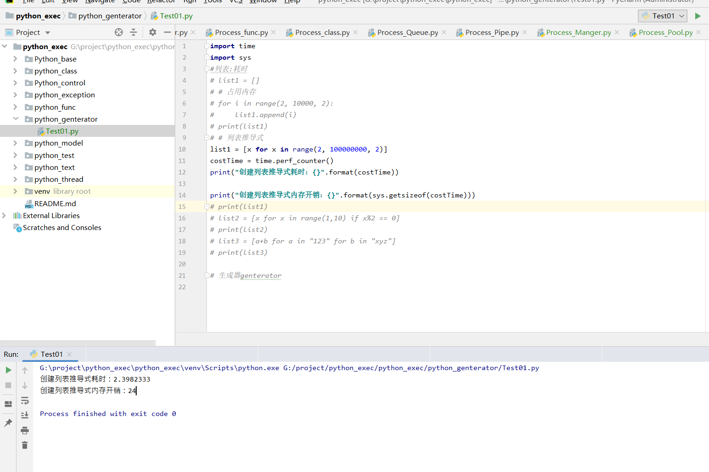
Task: Collapse the python_exec root project node
Action: pyautogui.click(x=5, y=47)
